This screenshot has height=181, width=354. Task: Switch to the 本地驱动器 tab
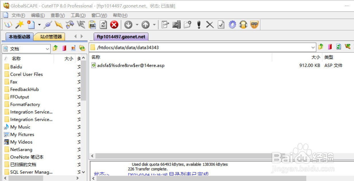point(19,37)
